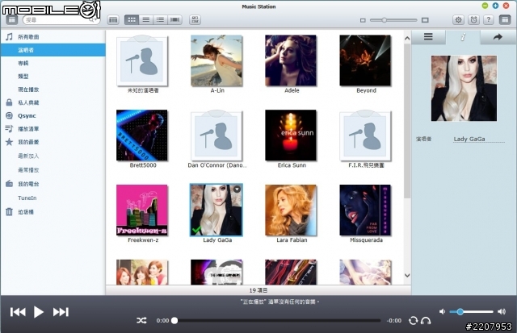Select 所有歌曲 (All Songs) in sidebar
The width and height of the screenshot is (517, 333).
pyautogui.click(x=53, y=37)
